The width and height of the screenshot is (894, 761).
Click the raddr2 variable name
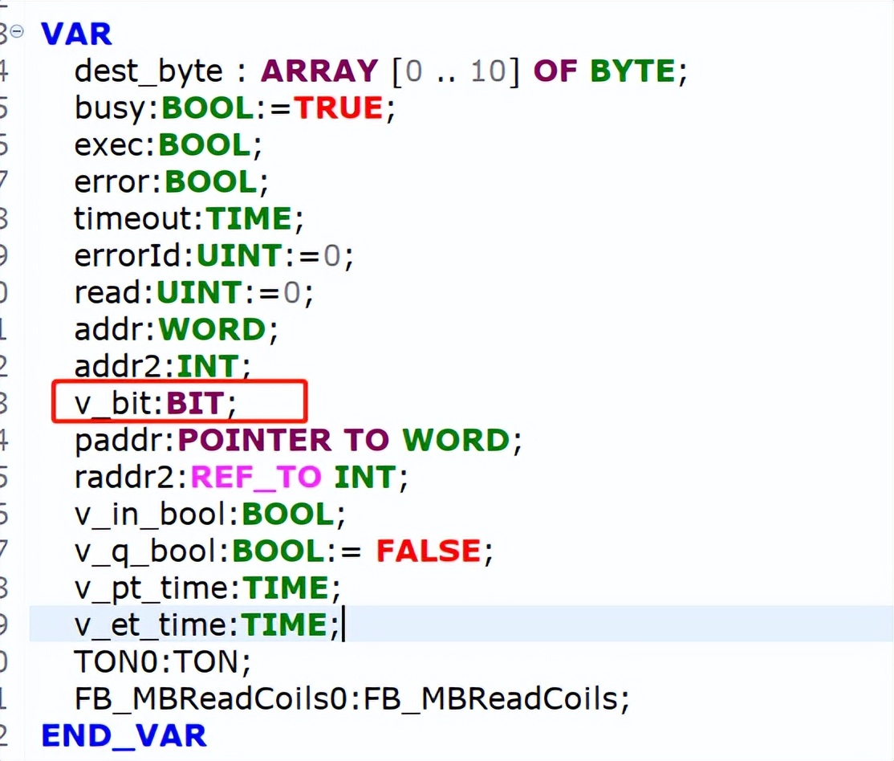click(124, 477)
